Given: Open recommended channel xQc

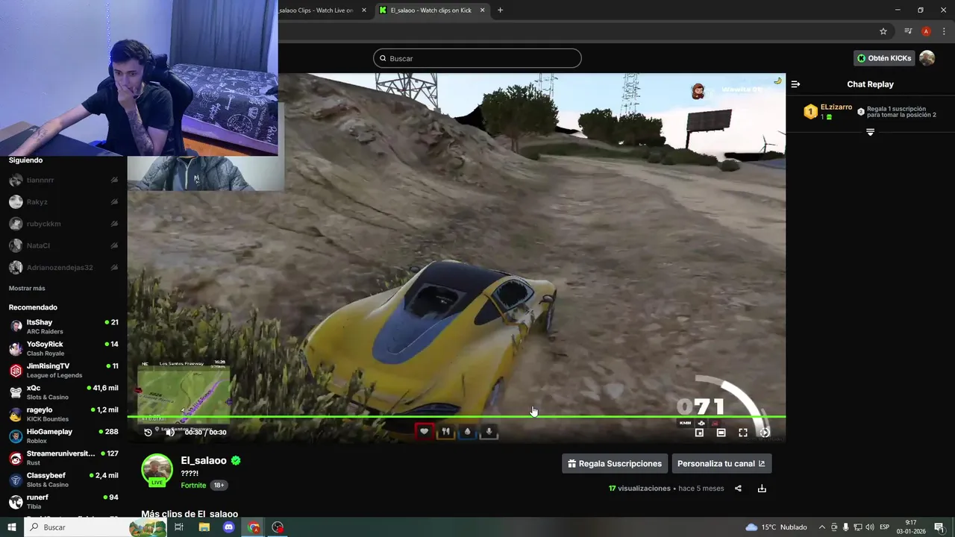Looking at the screenshot, I should tap(63, 392).
